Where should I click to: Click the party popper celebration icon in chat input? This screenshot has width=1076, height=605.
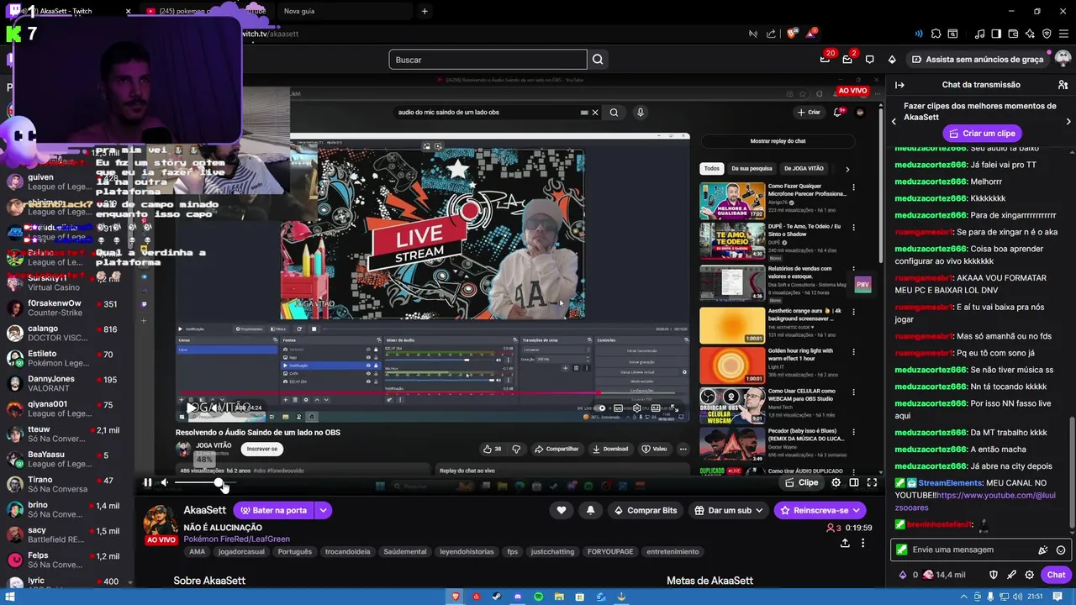click(x=1043, y=550)
